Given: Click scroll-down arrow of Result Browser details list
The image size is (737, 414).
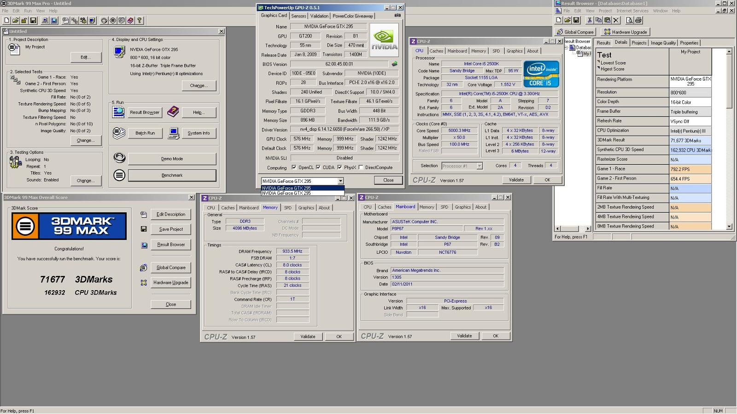Looking at the screenshot, I should tap(729, 227).
